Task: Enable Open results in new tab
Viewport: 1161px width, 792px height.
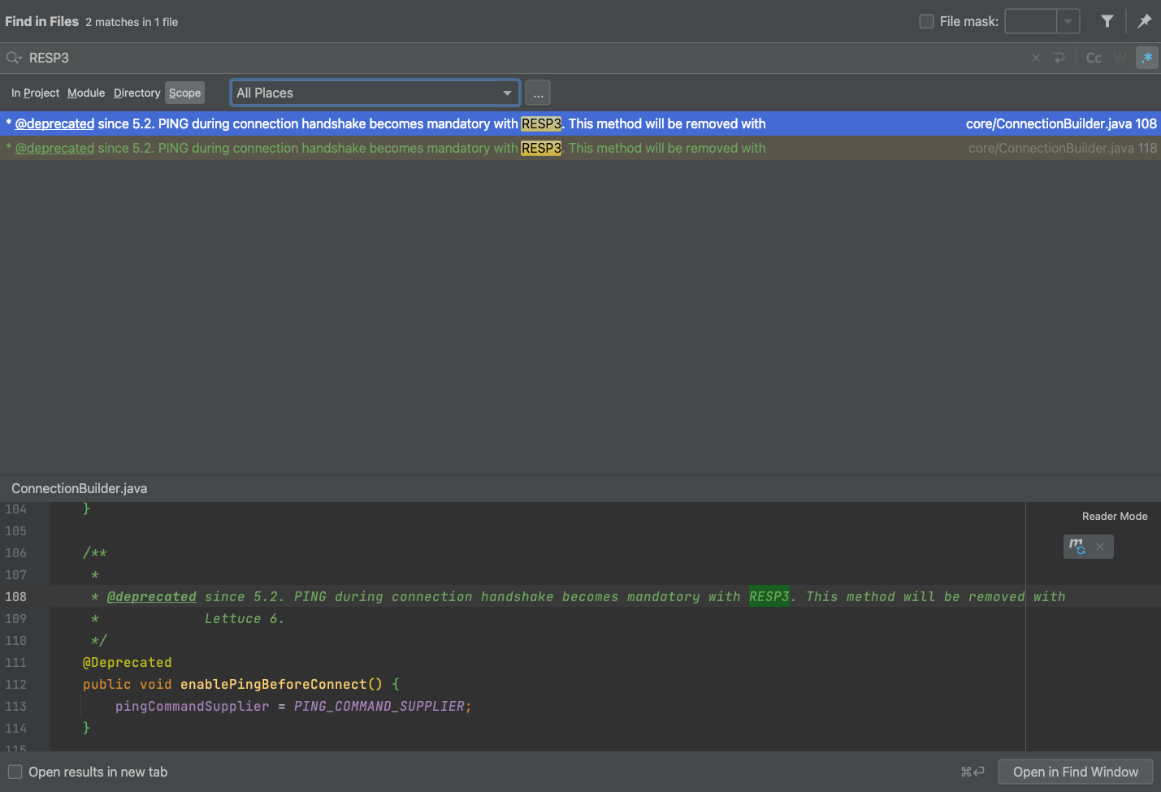Action: (x=15, y=772)
